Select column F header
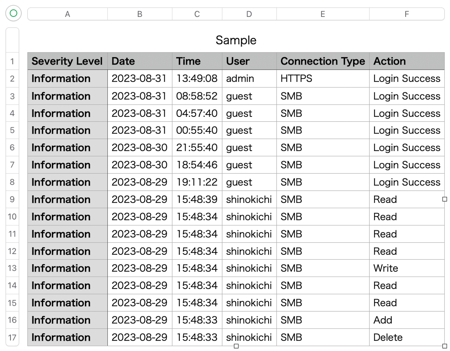Viewport: 450px width, 351px height. pyautogui.click(x=407, y=14)
